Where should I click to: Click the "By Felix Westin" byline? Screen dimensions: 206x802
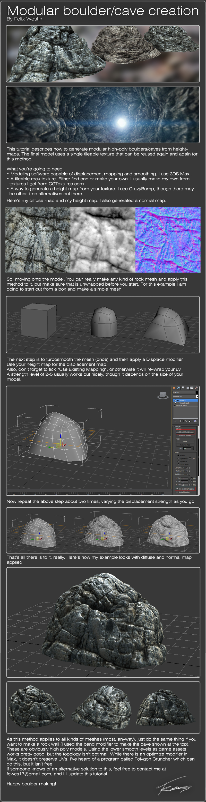(x=24, y=19)
